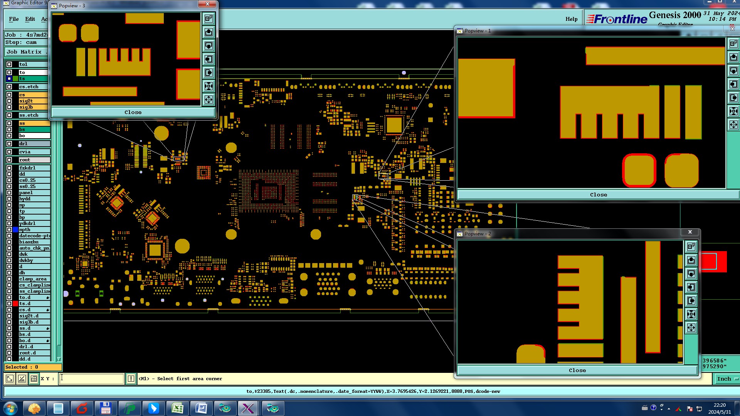
Task: Open the Help menu
Action: [571, 19]
